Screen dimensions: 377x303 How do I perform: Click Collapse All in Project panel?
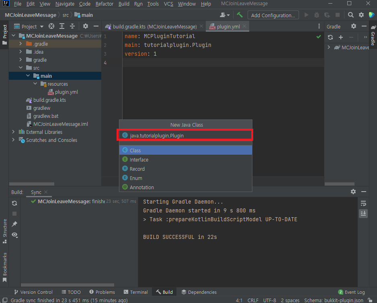tap(72, 26)
